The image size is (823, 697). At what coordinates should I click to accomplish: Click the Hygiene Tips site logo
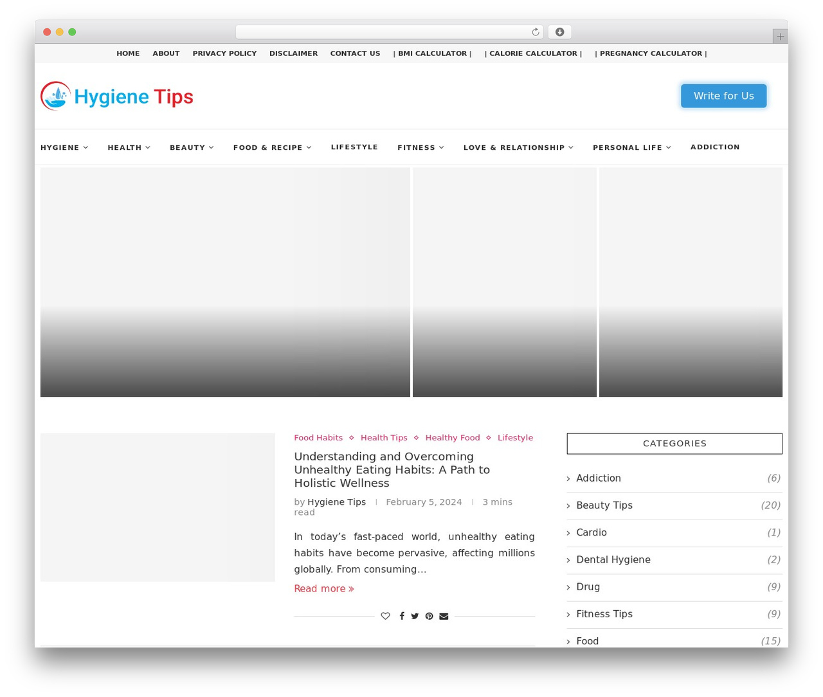click(117, 96)
